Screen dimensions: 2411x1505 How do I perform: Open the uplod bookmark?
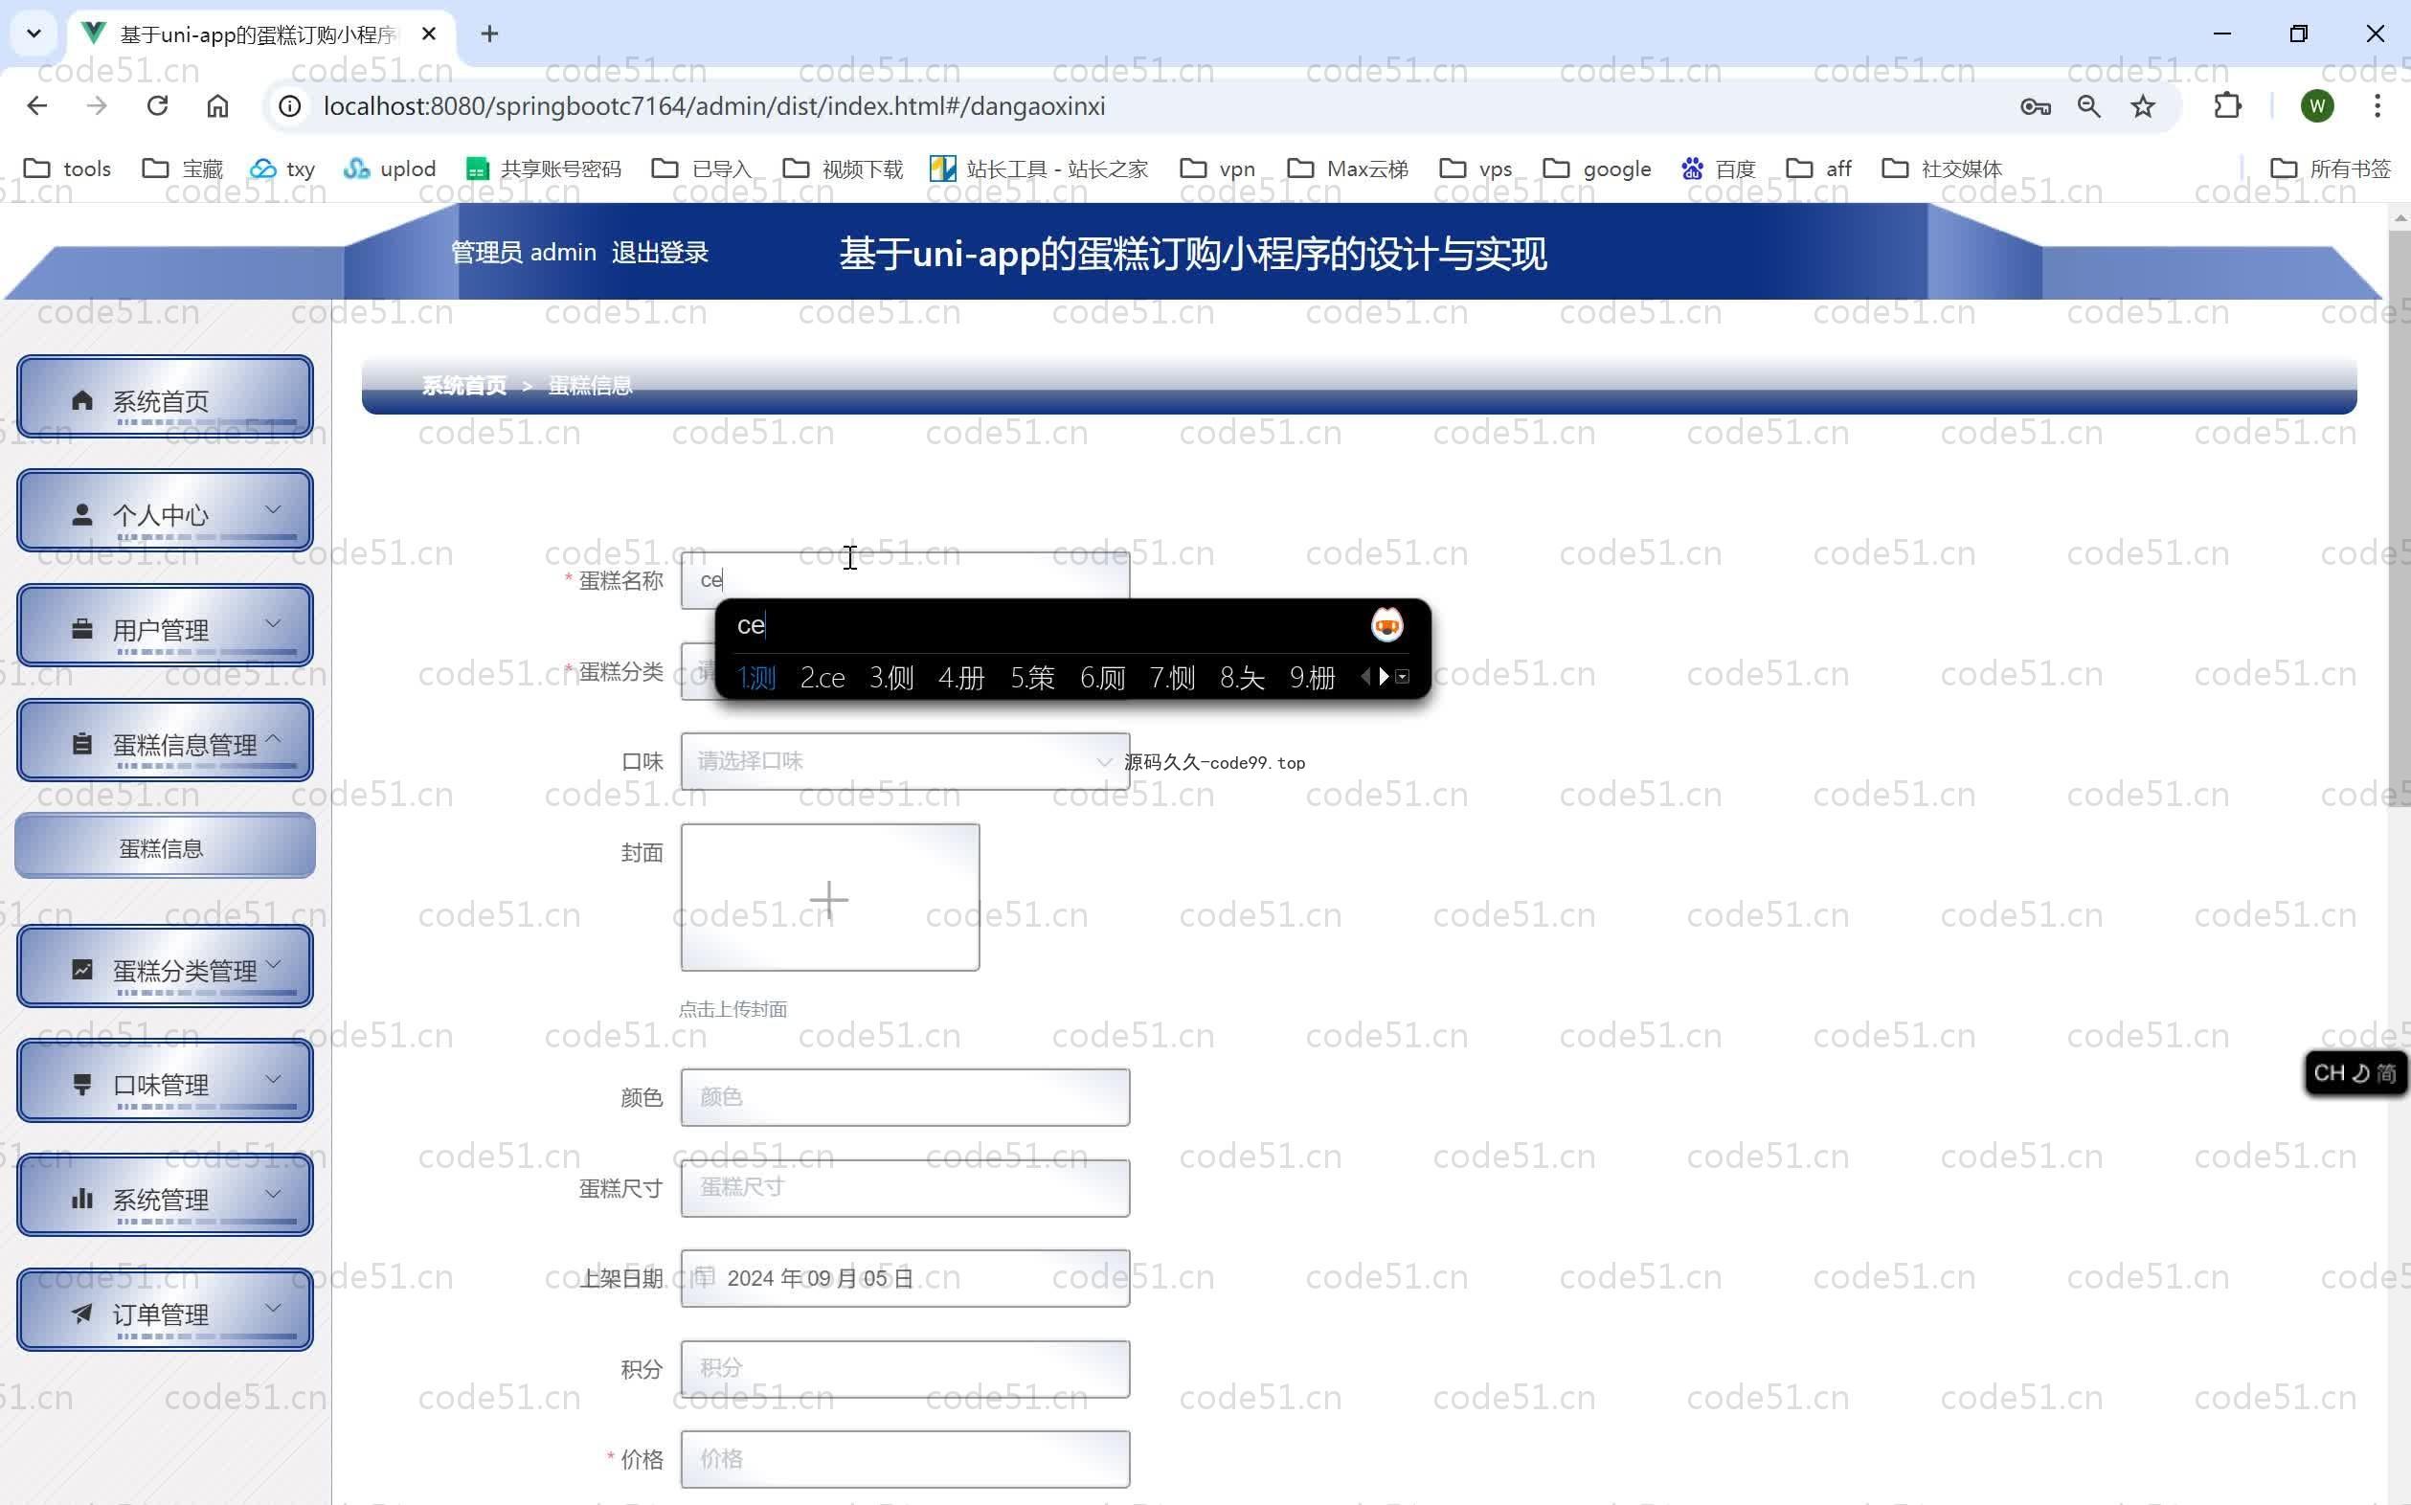(389, 168)
